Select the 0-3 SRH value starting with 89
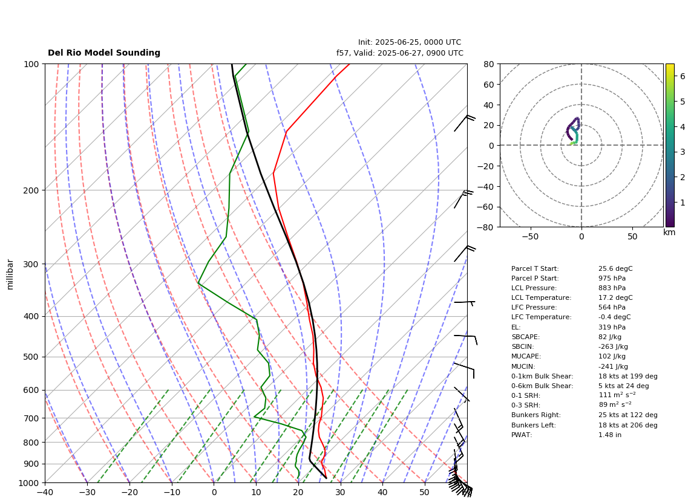Image resolution: width=691 pixels, height=503 pixels. [x=615, y=405]
